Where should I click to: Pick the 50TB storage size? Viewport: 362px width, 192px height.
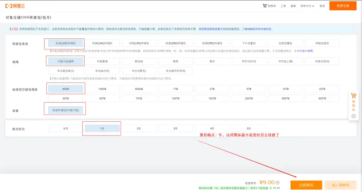coord(102,98)
